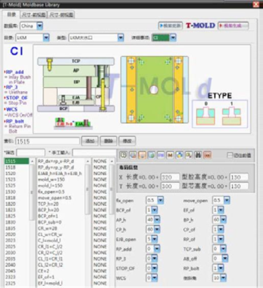Open the WCS dropdown
Screen dimensions: 263x288
[154, 278]
